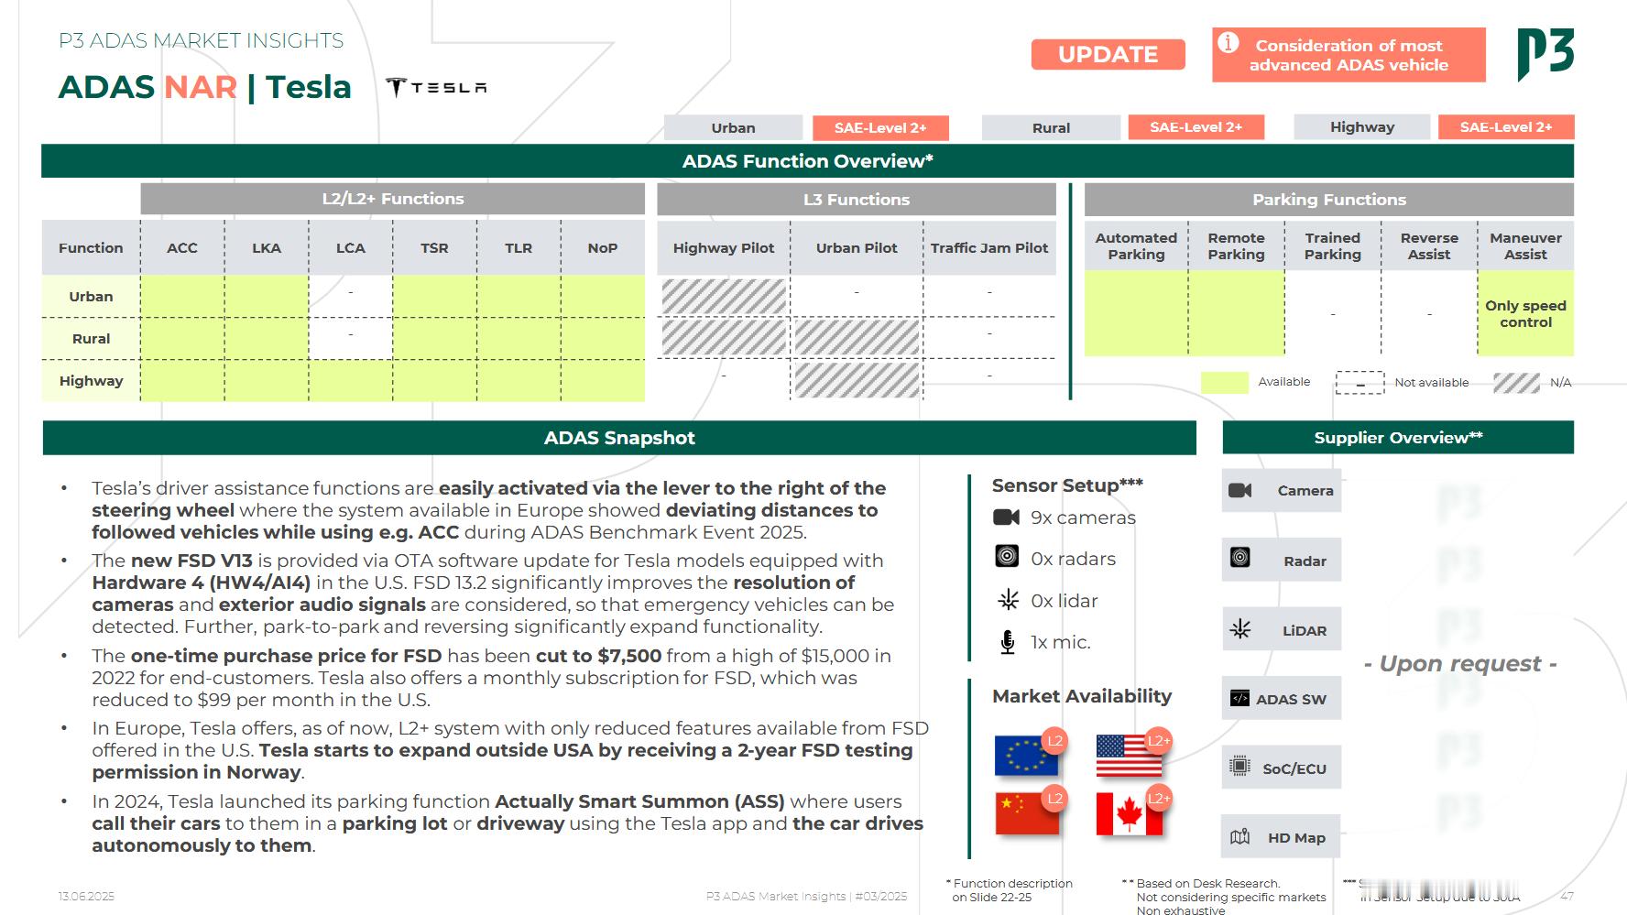This screenshot has width=1627, height=915.
Task: Click the Automated Parking column header
Action: click(x=1136, y=245)
